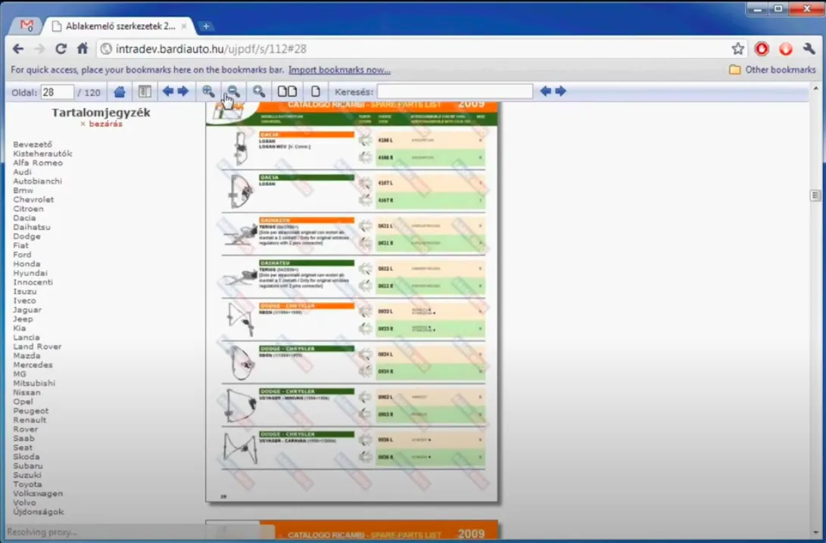Close contents via bezárás link

click(105, 123)
